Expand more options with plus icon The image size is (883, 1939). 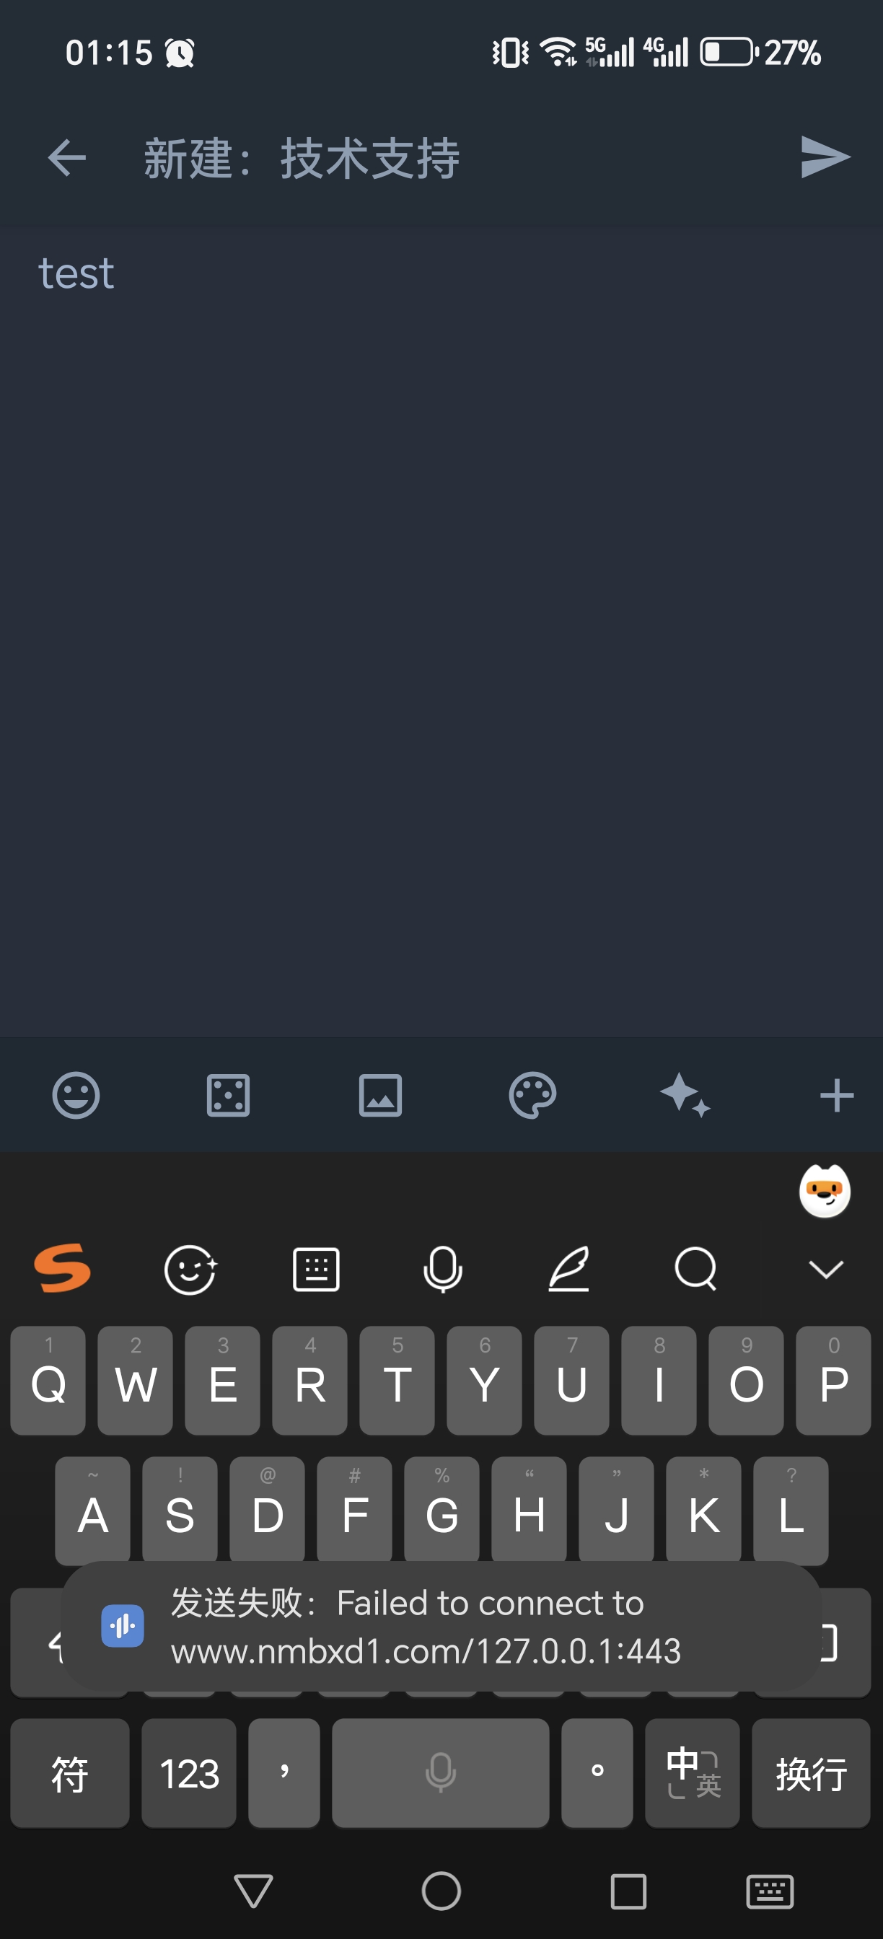tap(836, 1095)
